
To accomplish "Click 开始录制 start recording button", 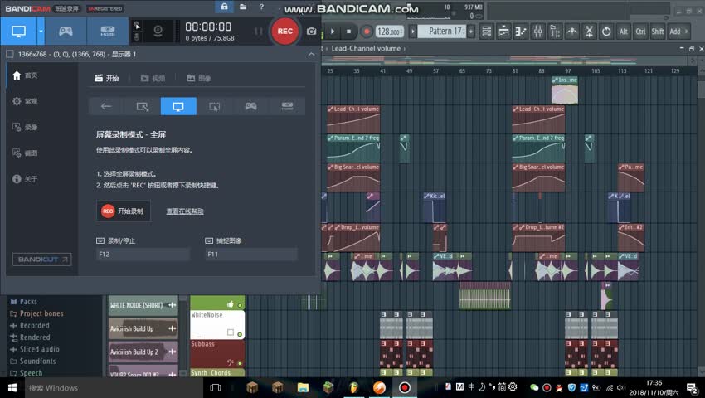I will [124, 211].
